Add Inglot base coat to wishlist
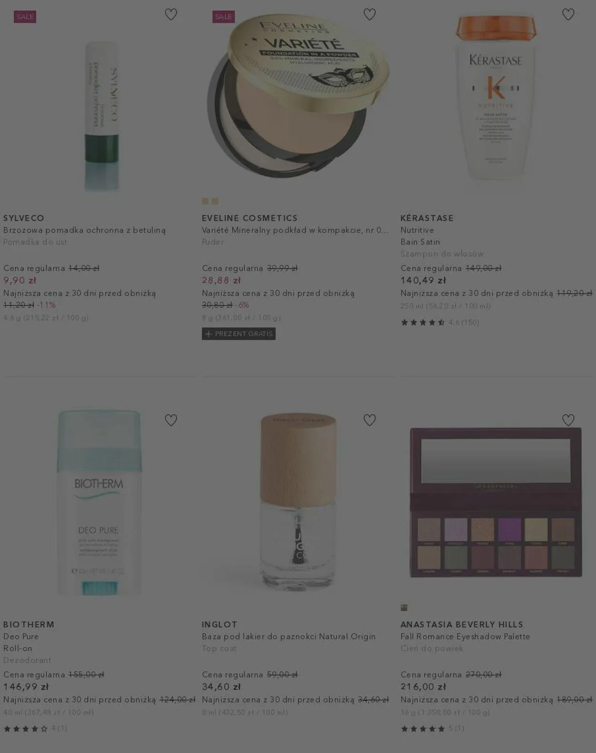Screen dimensions: 596x753 pyautogui.click(x=370, y=420)
